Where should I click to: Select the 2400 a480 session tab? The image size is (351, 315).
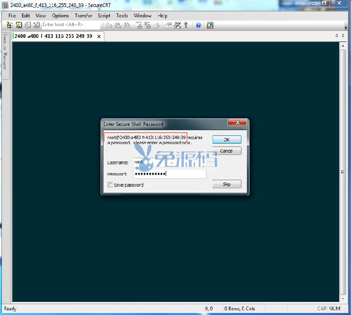[58, 36]
